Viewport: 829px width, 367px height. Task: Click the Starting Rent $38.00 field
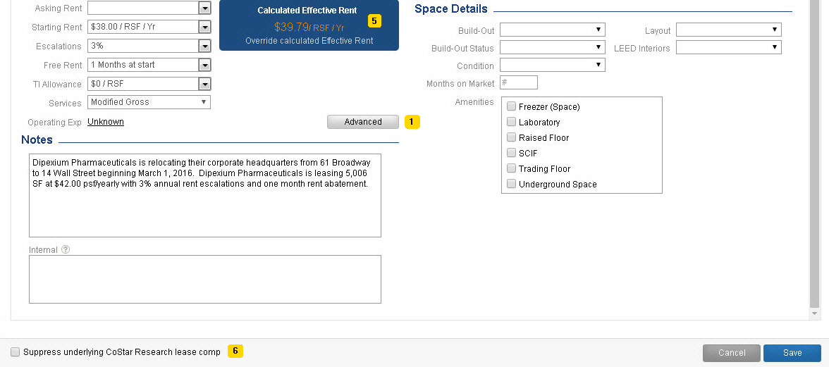[x=142, y=27]
